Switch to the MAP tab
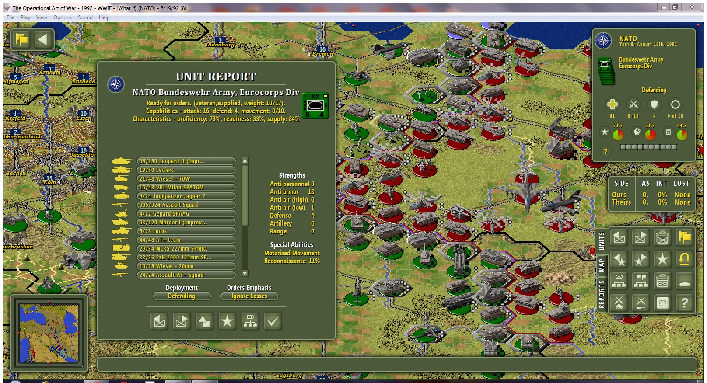 [602, 265]
